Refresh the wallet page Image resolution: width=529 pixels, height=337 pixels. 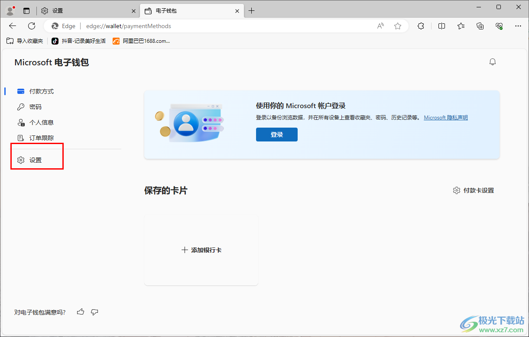pos(31,26)
